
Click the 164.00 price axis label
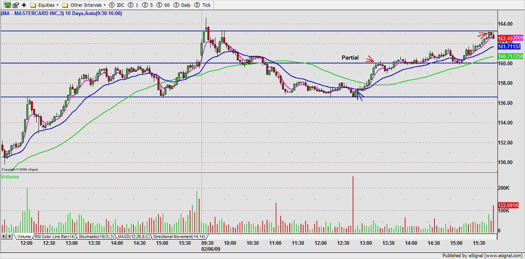[x=505, y=24]
